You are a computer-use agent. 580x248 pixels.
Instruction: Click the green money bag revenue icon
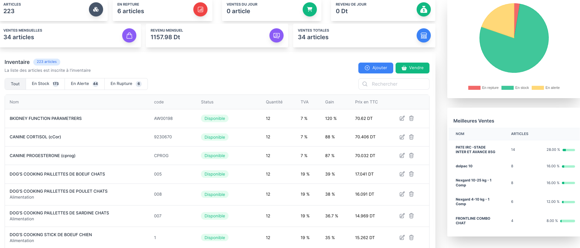coord(424,10)
